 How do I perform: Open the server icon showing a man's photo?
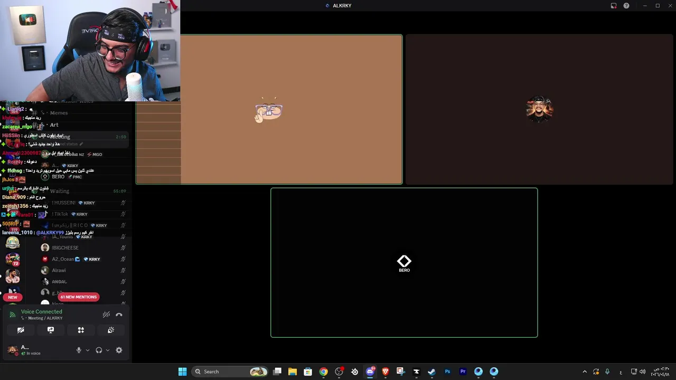[13, 276]
